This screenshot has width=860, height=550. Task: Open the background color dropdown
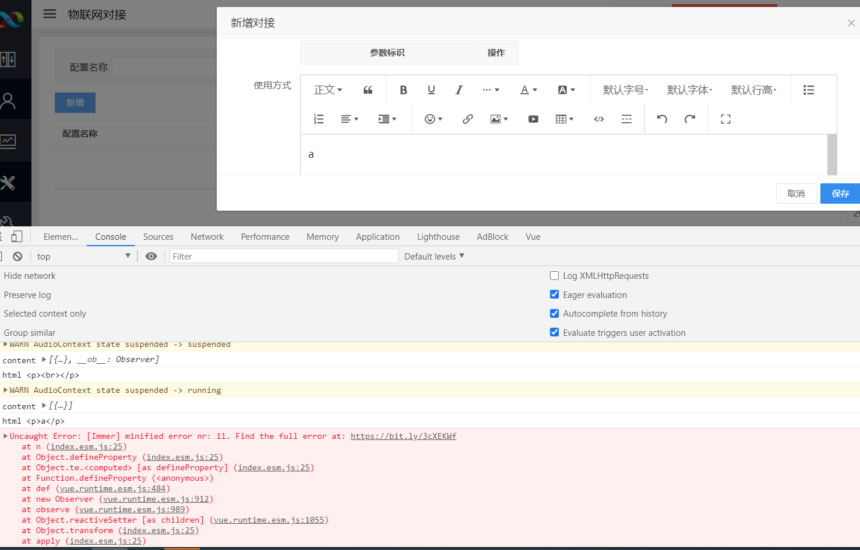(566, 90)
